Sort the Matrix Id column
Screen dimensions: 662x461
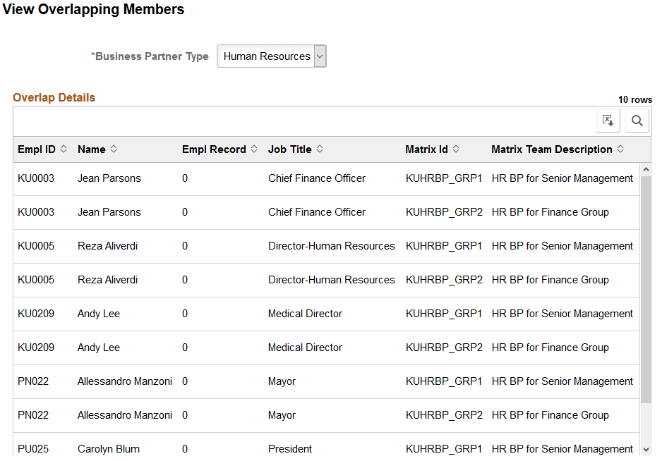coord(459,149)
